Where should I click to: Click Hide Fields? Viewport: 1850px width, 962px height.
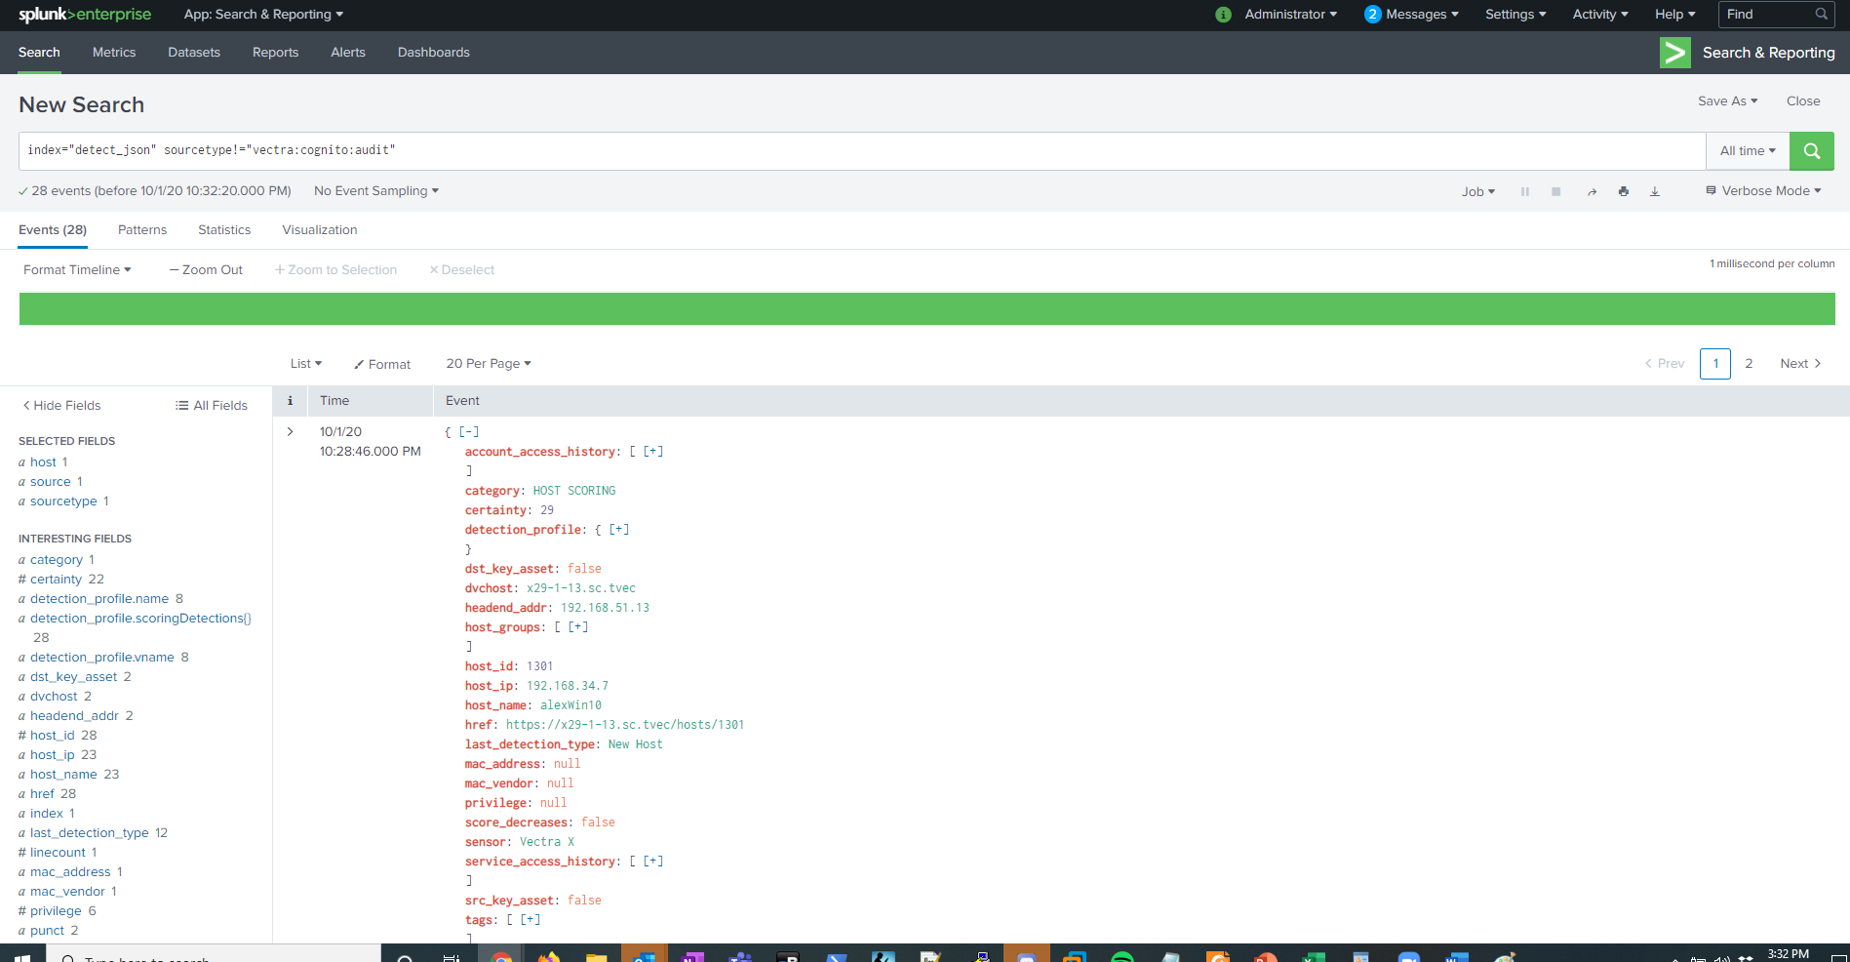tap(61, 406)
